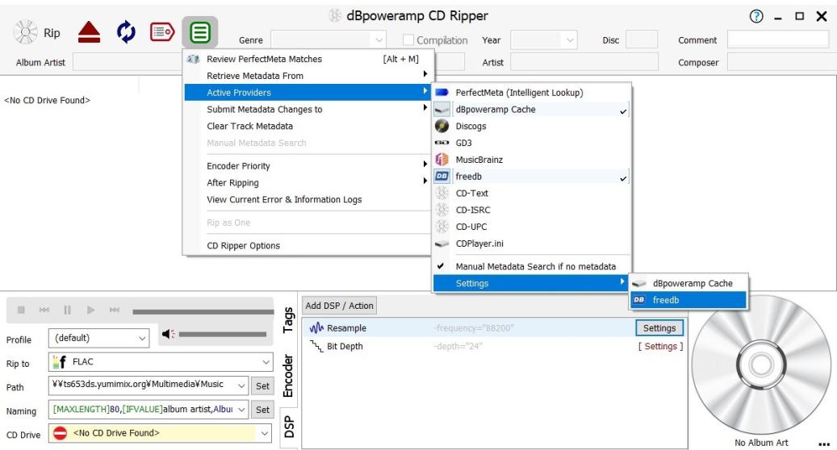Click the Resample Settings button

(x=659, y=328)
